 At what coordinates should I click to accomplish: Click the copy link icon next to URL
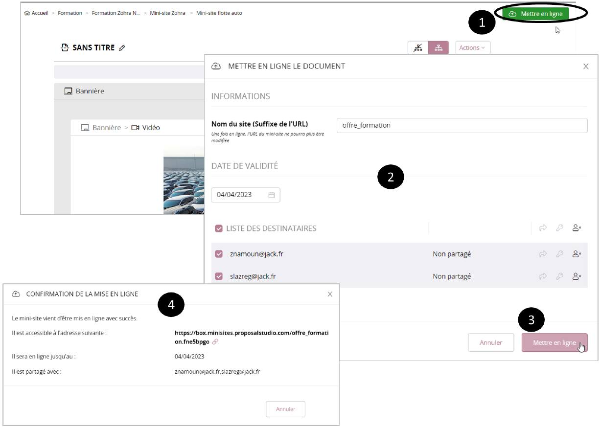tap(215, 341)
